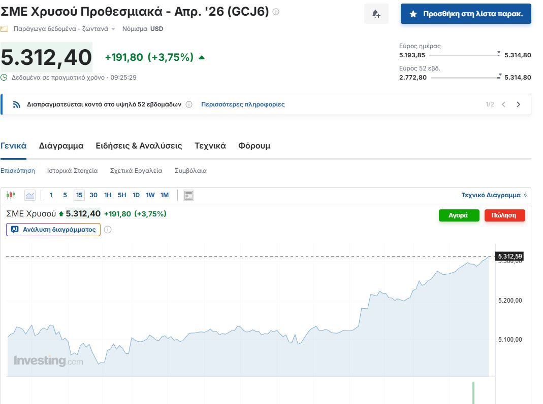Screen dimensions: 543x404
Task: Switch to the Τεχνικά tab
Action: click(210, 146)
